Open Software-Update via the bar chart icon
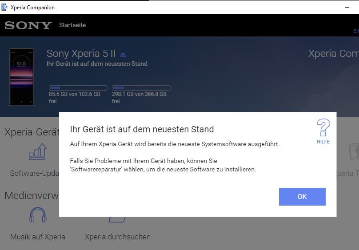The width and height of the screenshot is (359, 250). pos(38,152)
